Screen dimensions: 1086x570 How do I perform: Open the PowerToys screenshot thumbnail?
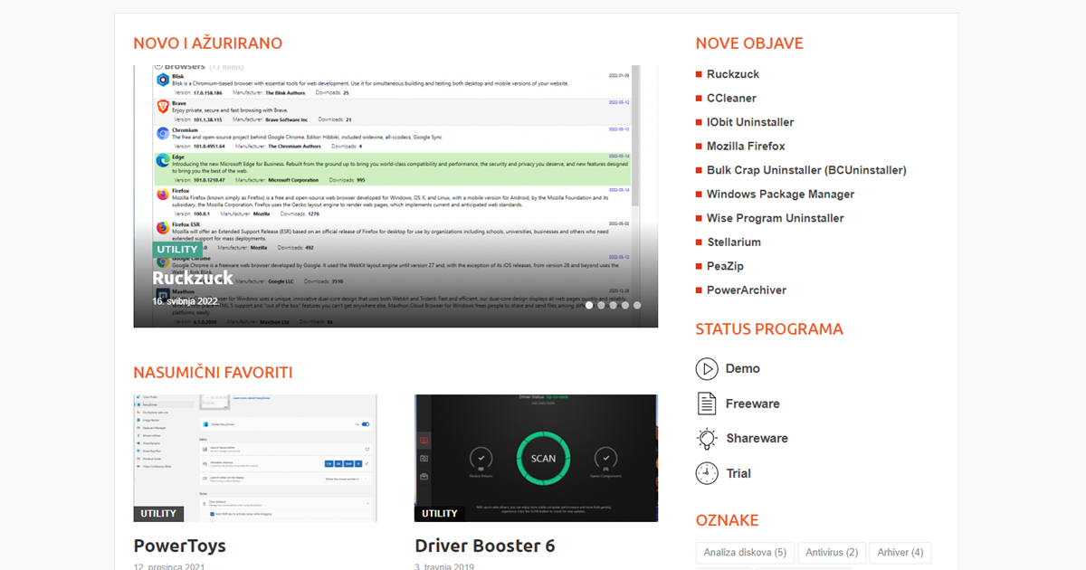(255, 457)
